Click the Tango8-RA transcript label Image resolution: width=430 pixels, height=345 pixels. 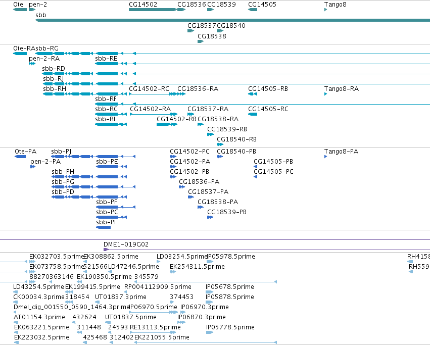[x=342, y=89]
